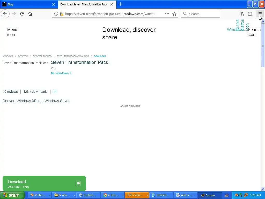This screenshot has height=199, width=265.
Task: Open the 2 Micr... taskbar group
Action: pos(40,195)
